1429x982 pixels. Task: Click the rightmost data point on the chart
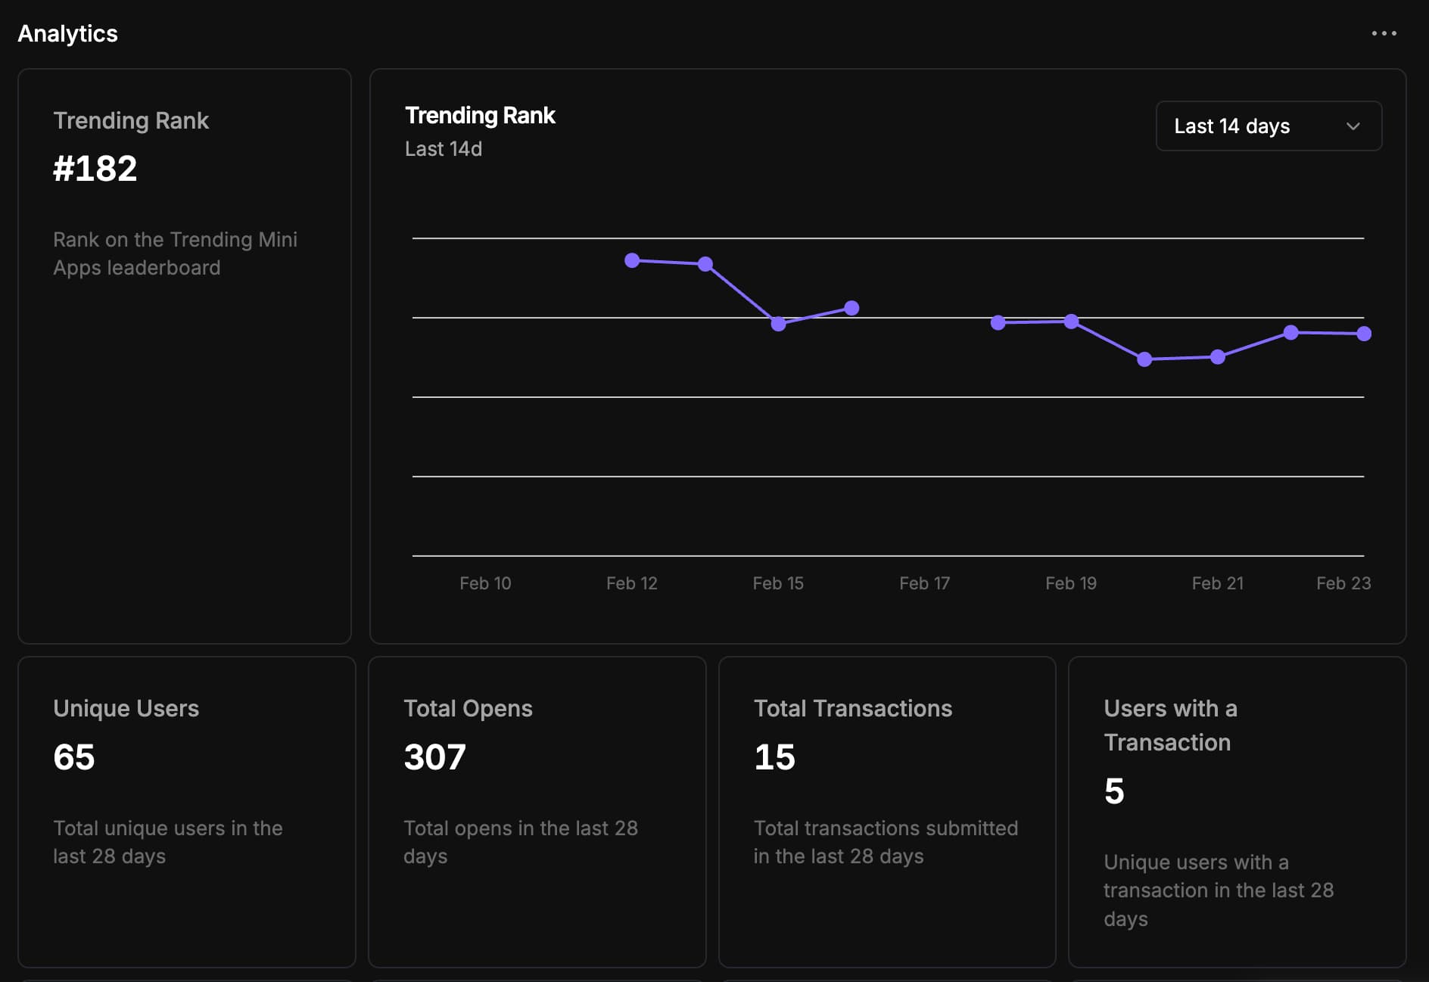click(x=1363, y=334)
